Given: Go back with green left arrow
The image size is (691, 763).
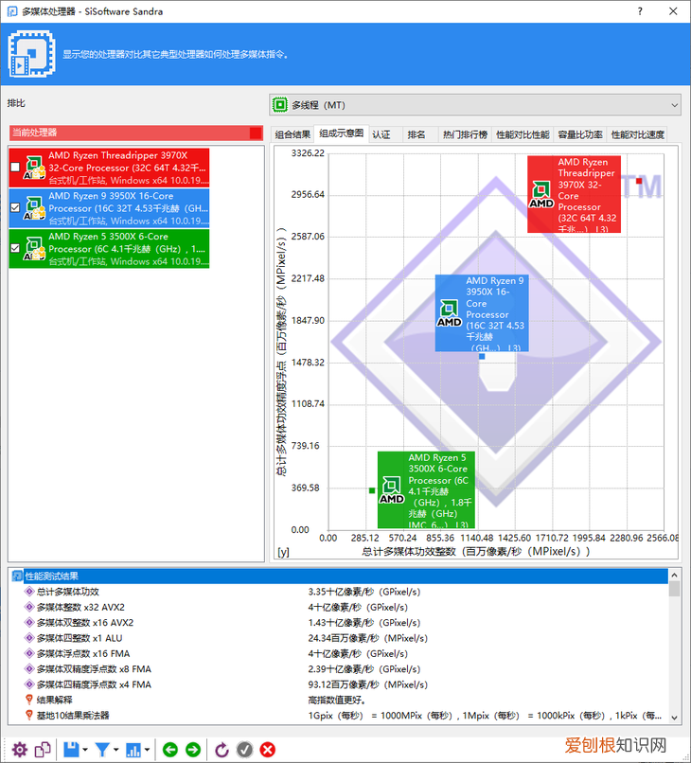Looking at the screenshot, I should (x=170, y=750).
